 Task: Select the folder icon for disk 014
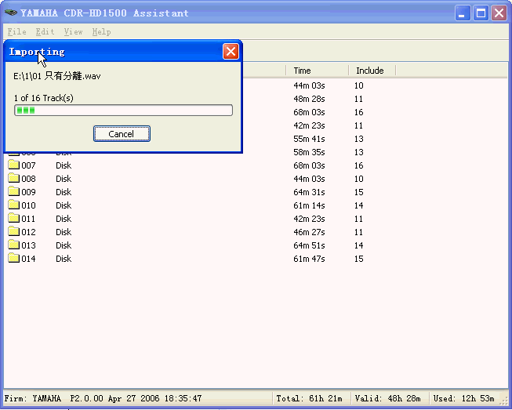coord(13,258)
